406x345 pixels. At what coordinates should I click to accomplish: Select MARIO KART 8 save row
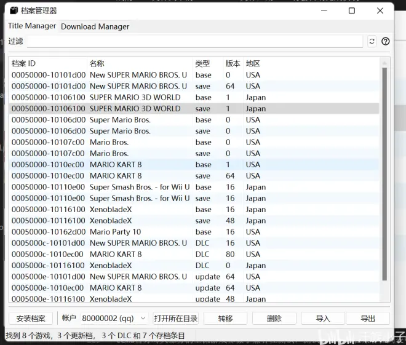[x=194, y=176]
